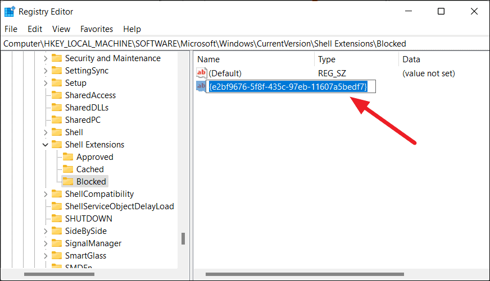This screenshot has height=281, width=490.
Task: Select the Setup folder icon
Action: pyautogui.click(x=57, y=82)
